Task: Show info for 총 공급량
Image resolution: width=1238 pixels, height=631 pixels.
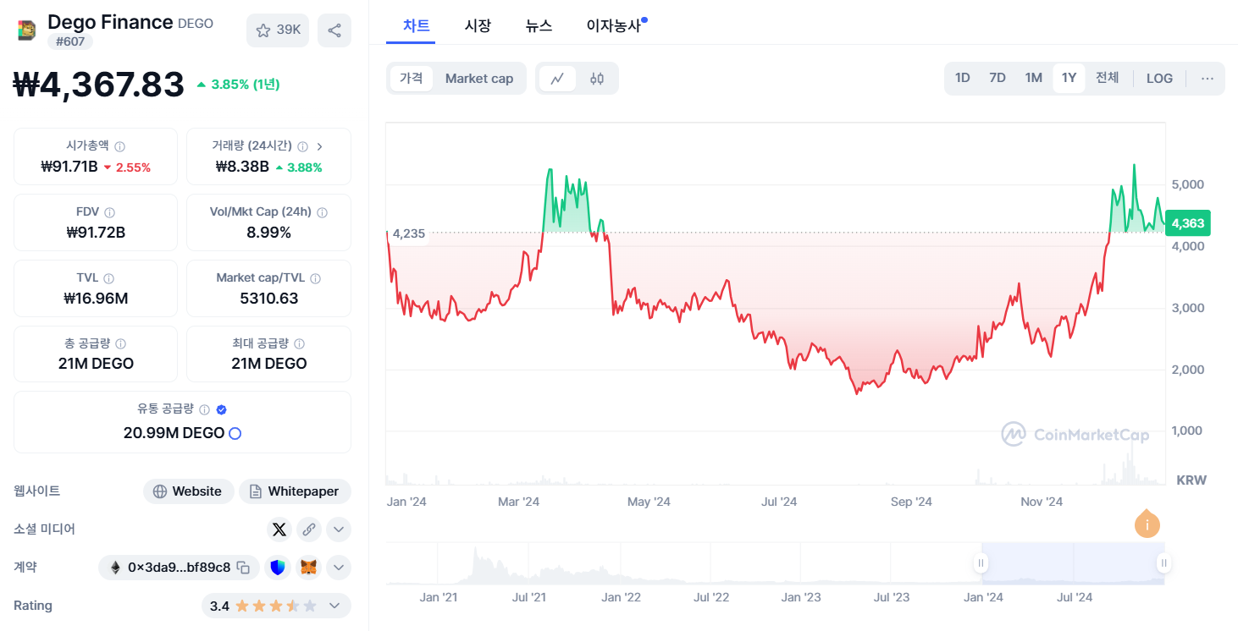Action: (120, 344)
